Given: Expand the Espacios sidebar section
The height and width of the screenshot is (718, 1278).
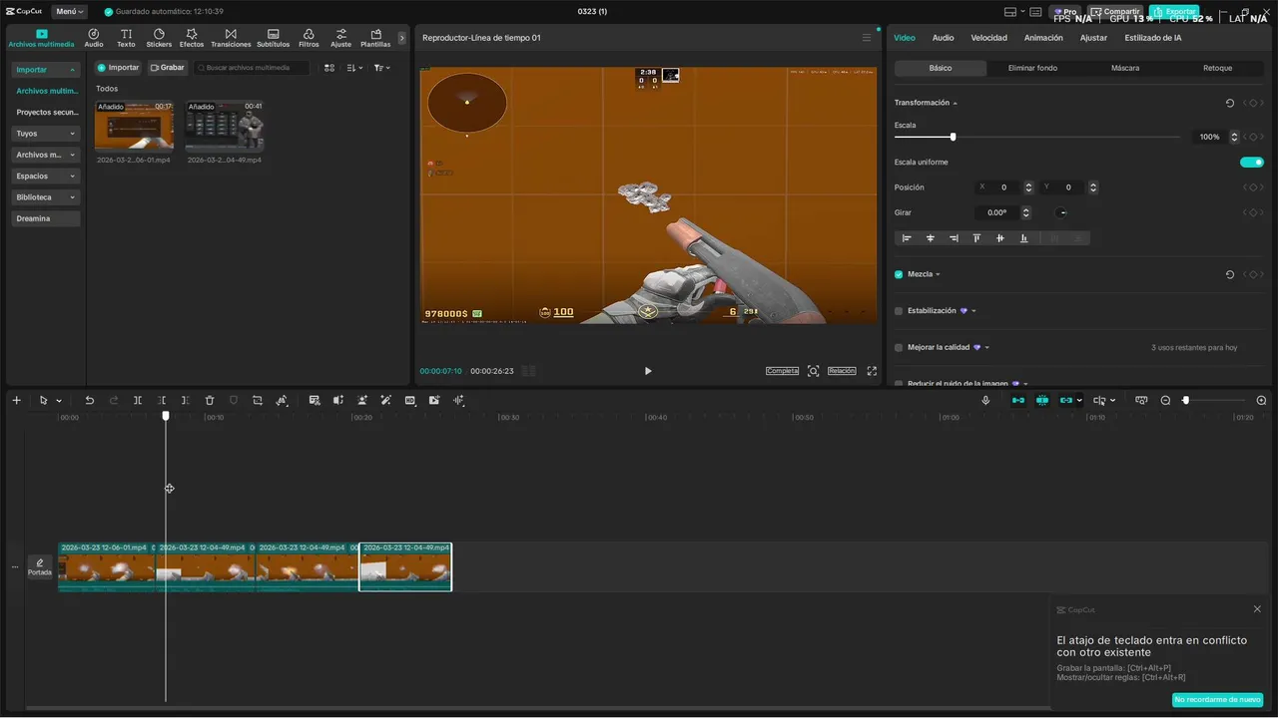Looking at the screenshot, I should pyautogui.click(x=46, y=177).
